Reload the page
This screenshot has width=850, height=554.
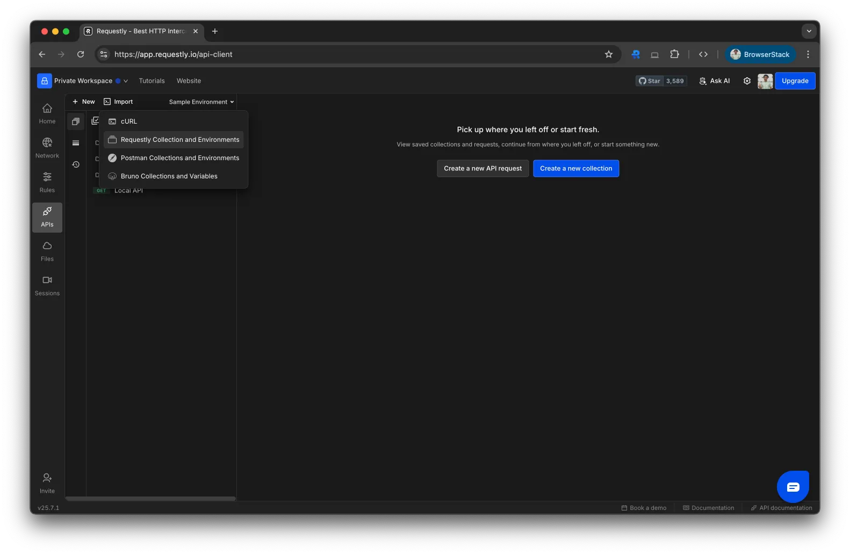coord(81,54)
